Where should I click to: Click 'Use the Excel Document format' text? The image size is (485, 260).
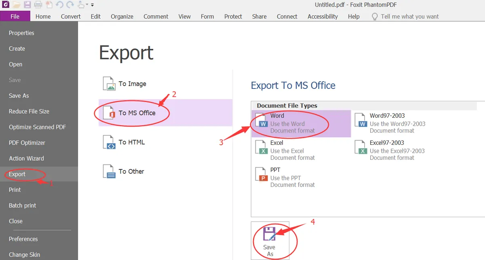pos(293,154)
